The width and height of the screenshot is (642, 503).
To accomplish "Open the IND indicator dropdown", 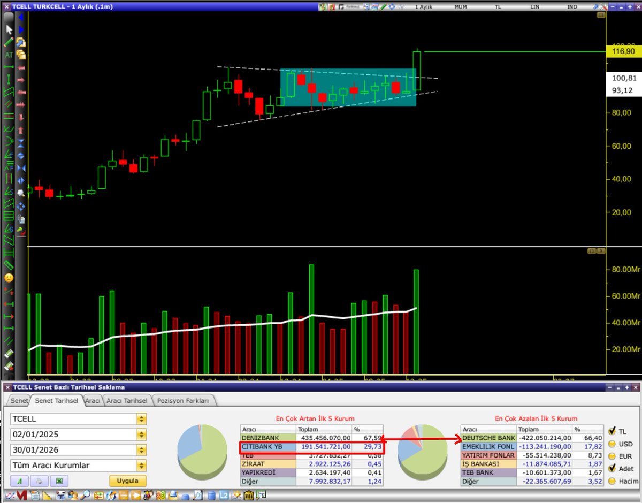I will point(572,7).
